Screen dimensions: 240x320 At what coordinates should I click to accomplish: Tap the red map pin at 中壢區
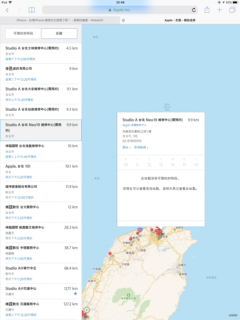pos(131,239)
